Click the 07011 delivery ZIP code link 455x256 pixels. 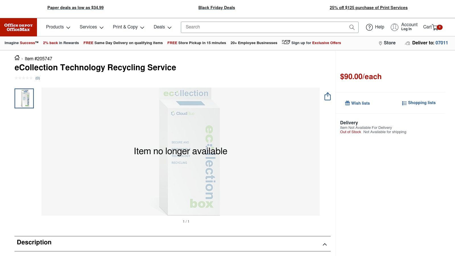coord(442,43)
